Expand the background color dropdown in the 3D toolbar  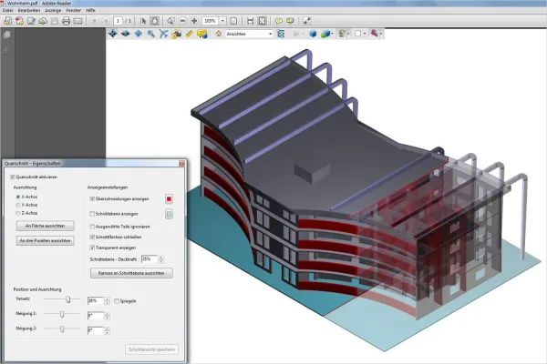(x=366, y=34)
